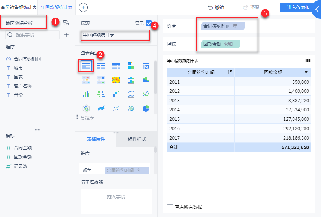The height and width of the screenshot is (217, 321).
Task: Click the column-width icon above the table
Action: 308,61
